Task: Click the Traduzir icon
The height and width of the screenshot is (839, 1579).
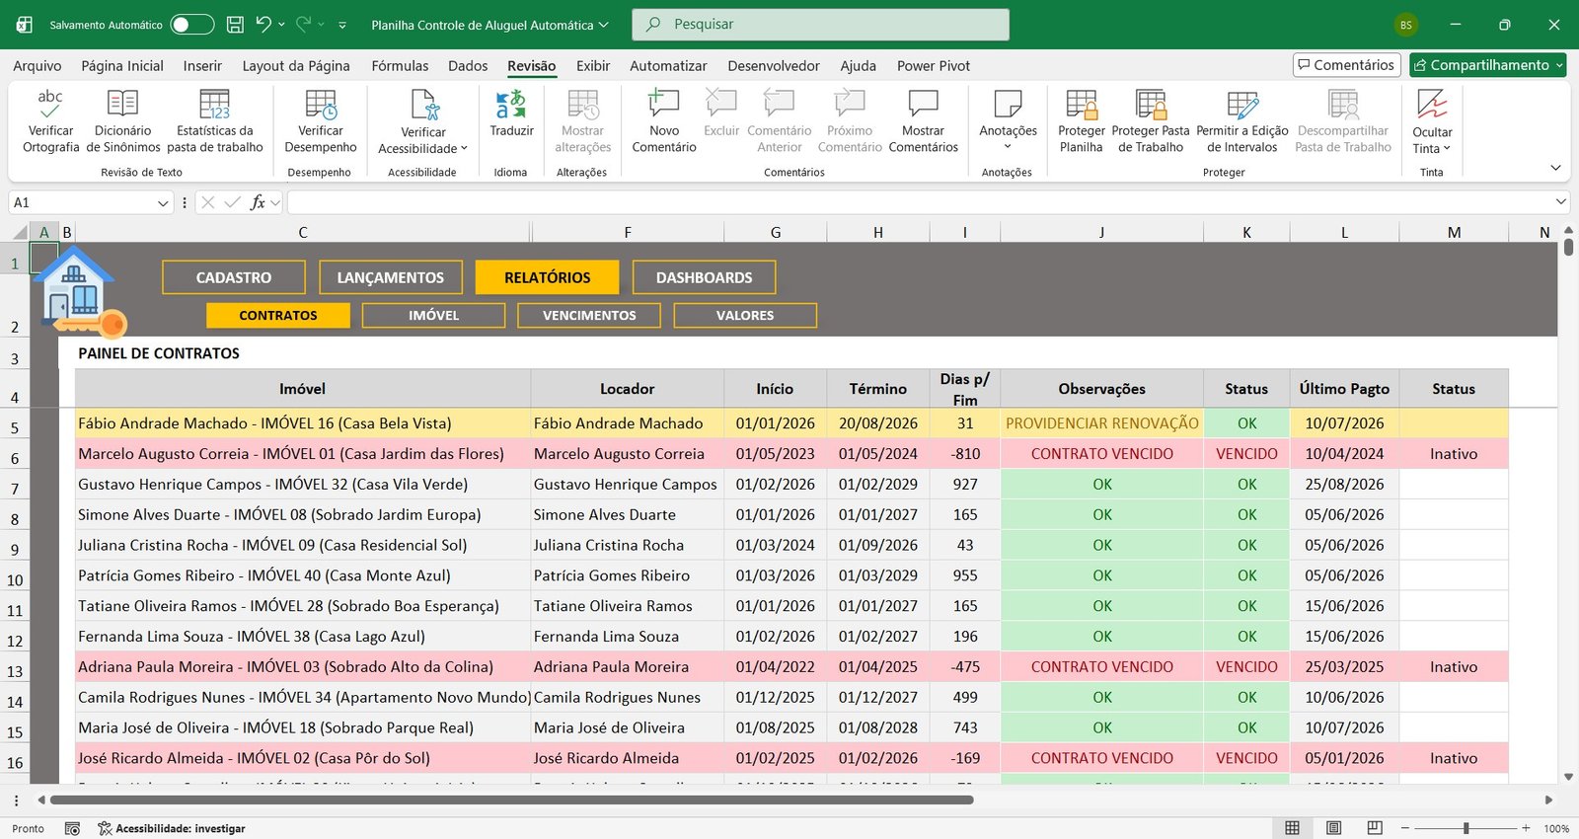Action: pyautogui.click(x=511, y=104)
